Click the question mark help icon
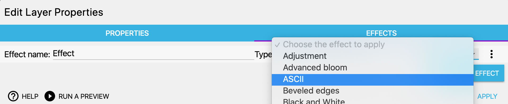 click(x=13, y=96)
